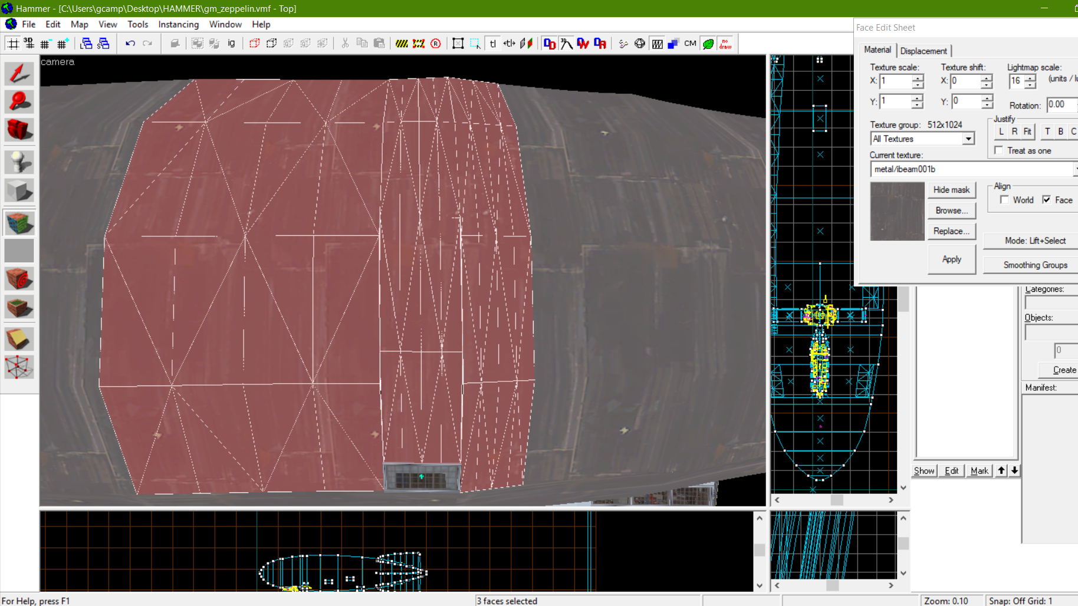Open the File menu

click(28, 24)
